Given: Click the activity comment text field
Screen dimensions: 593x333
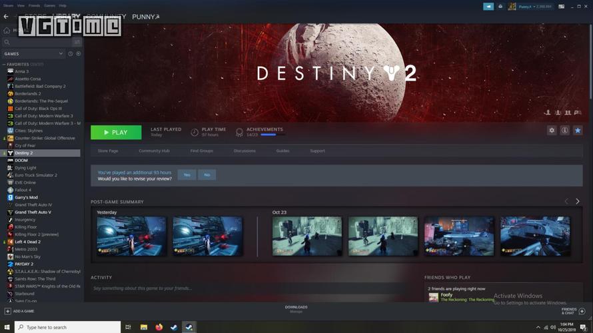Looking at the screenshot, I should pyautogui.click(x=253, y=288).
